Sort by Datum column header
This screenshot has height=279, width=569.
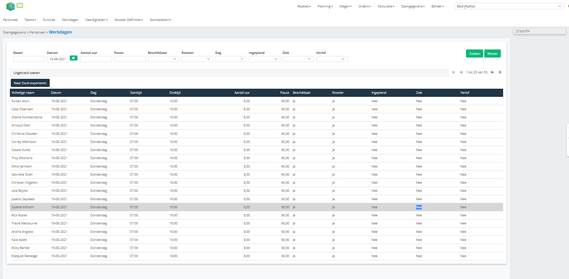(x=56, y=93)
